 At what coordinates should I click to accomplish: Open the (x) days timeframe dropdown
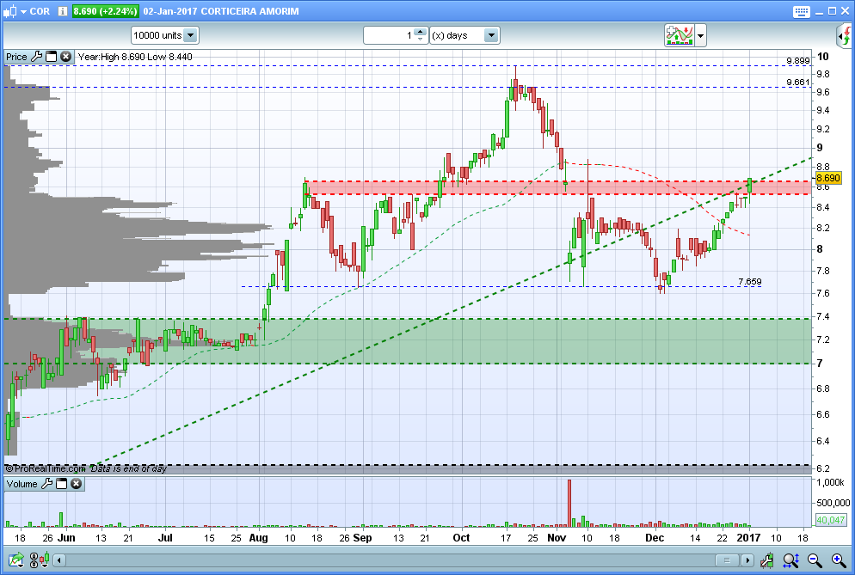[490, 35]
